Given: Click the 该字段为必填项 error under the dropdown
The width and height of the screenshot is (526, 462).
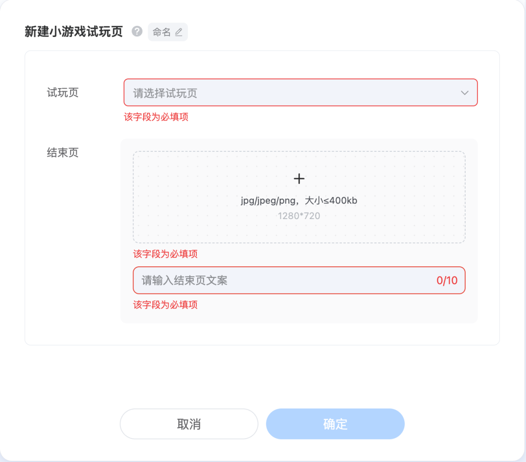Looking at the screenshot, I should (x=156, y=117).
